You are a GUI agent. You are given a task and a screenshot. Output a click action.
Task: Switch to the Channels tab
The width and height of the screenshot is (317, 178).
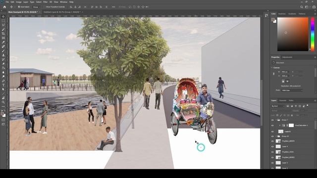(283, 100)
